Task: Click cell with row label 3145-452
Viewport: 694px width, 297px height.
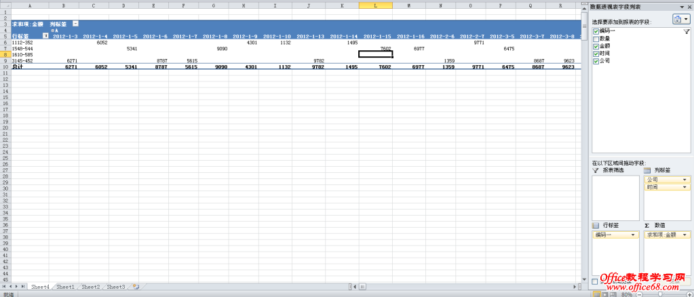Action: coord(30,60)
